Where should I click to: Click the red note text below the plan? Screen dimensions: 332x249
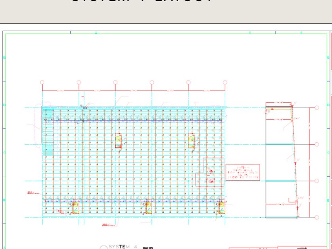tap(108, 225)
